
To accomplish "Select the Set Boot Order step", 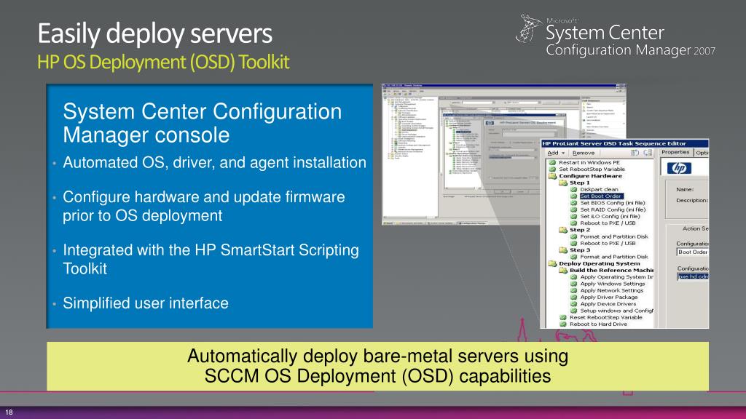I will tap(600, 196).
